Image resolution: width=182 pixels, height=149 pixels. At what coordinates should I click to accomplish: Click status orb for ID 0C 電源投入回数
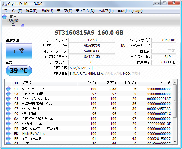(8, 124)
